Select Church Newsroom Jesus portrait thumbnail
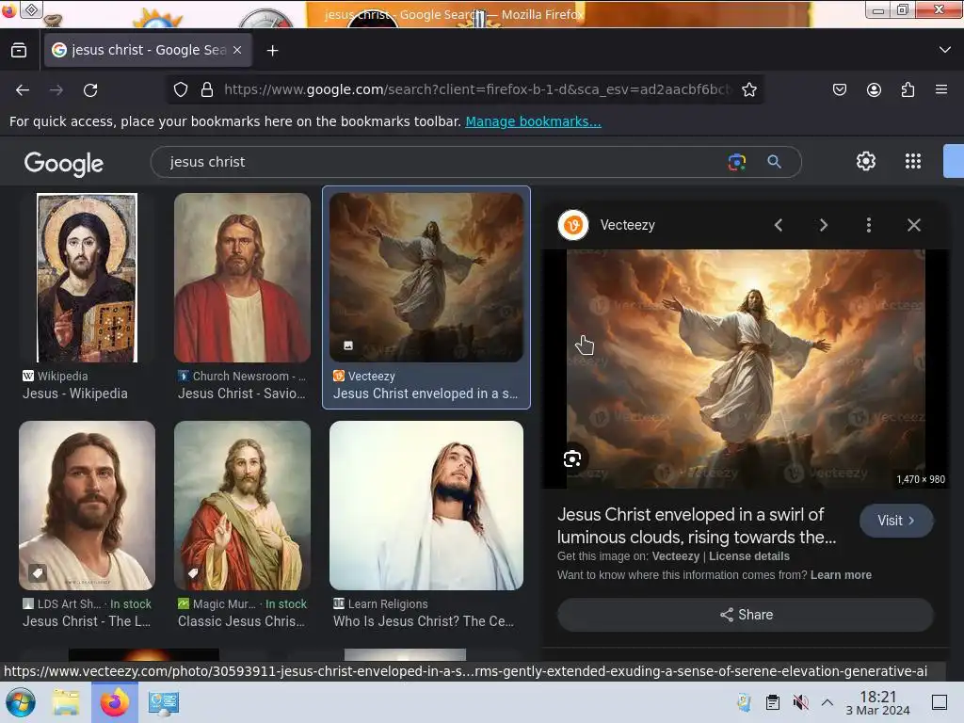Screen dimensions: 964x723 (x=242, y=278)
